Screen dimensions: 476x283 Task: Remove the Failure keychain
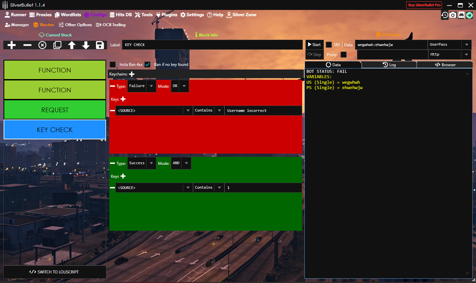[112, 86]
